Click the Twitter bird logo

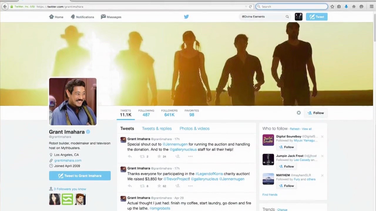pos(186,17)
